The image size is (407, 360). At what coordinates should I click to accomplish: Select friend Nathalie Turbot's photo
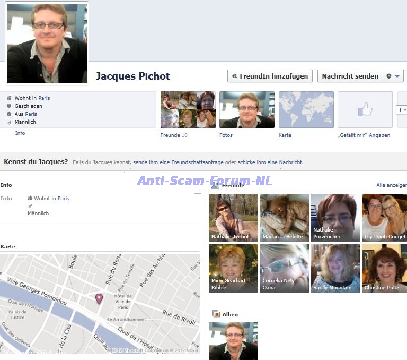[x=233, y=218]
